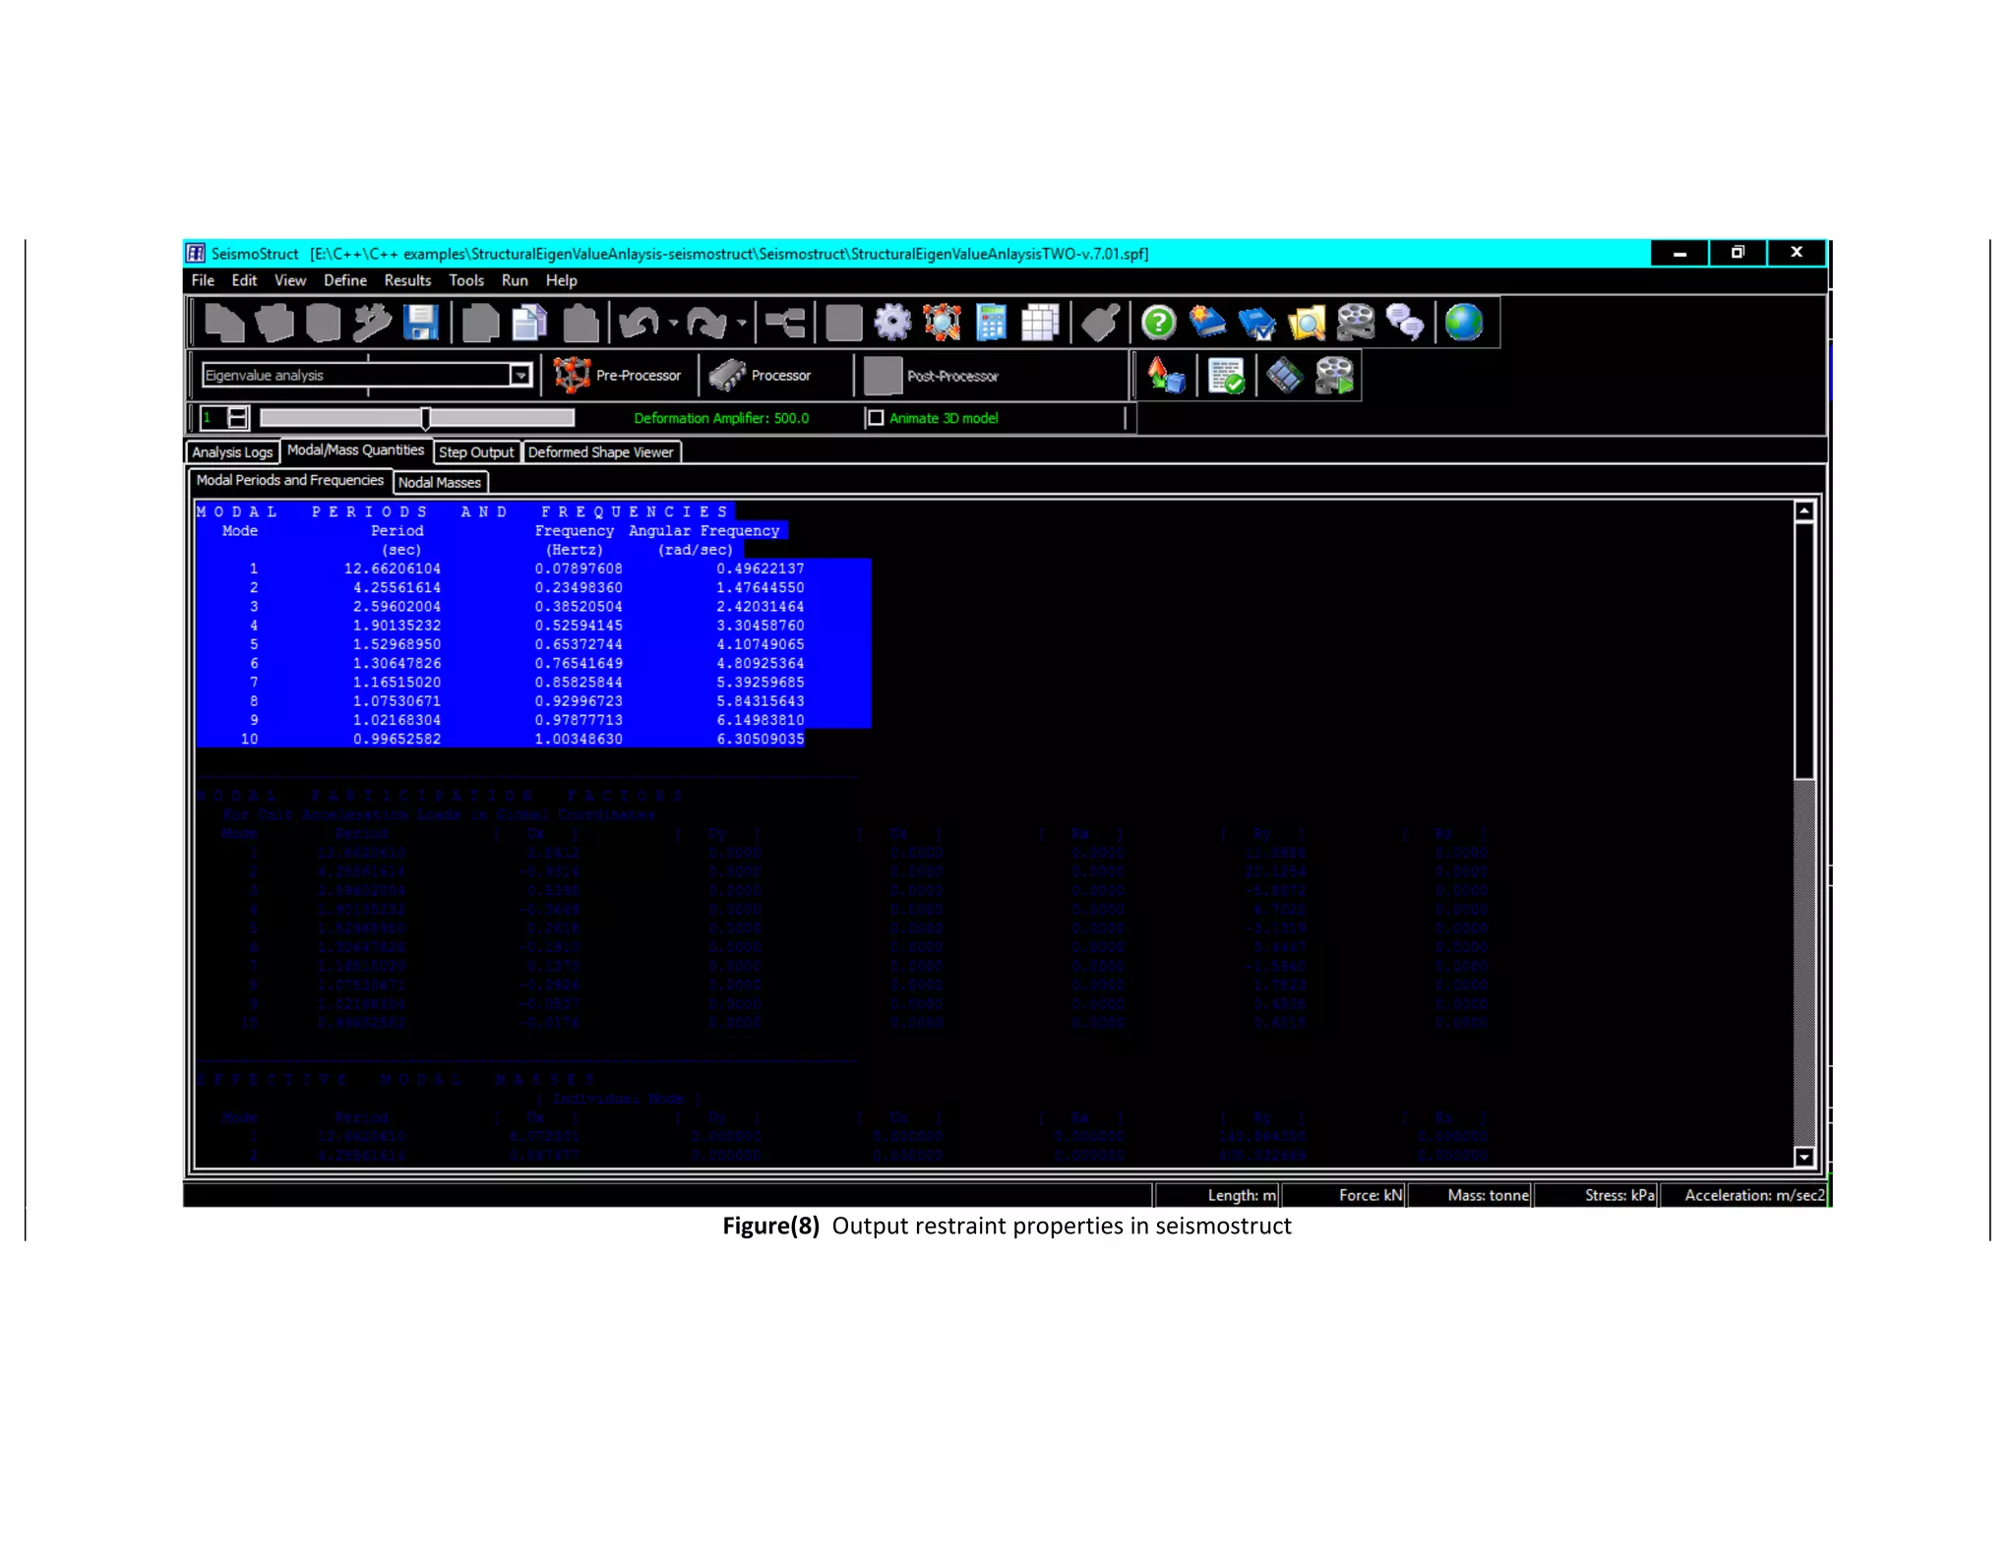The image size is (2015, 1556).
Task: Click the checklist with green check icon
Action: click(1226, 376)
